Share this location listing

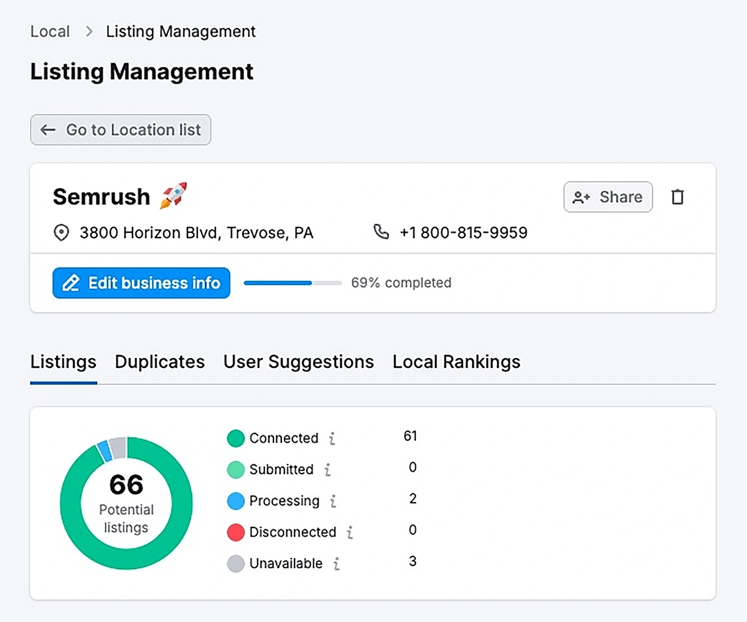(608, 197)
